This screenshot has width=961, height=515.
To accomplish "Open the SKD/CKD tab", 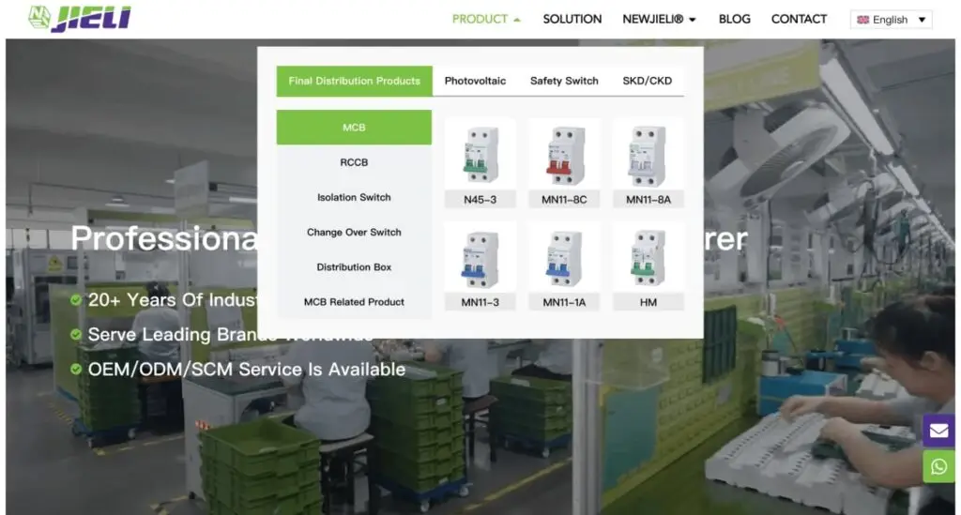I will 648,81.
